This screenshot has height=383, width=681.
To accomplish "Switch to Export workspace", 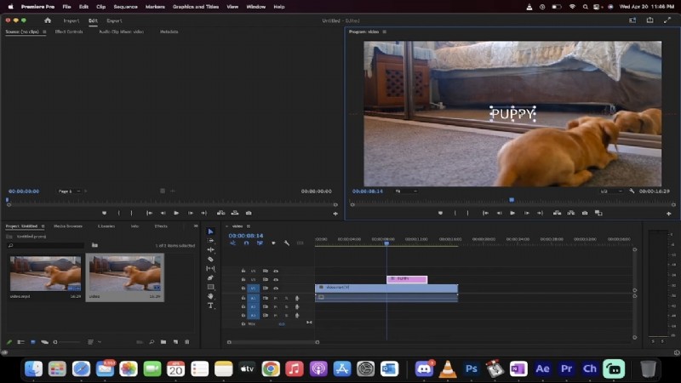I will coord(114,20).
